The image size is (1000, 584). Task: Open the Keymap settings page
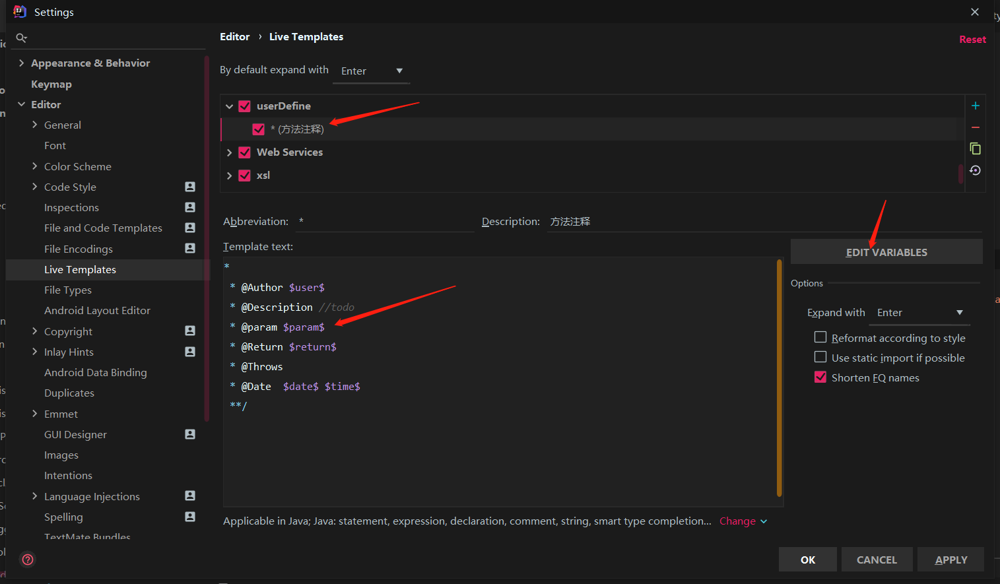point(51,84)
